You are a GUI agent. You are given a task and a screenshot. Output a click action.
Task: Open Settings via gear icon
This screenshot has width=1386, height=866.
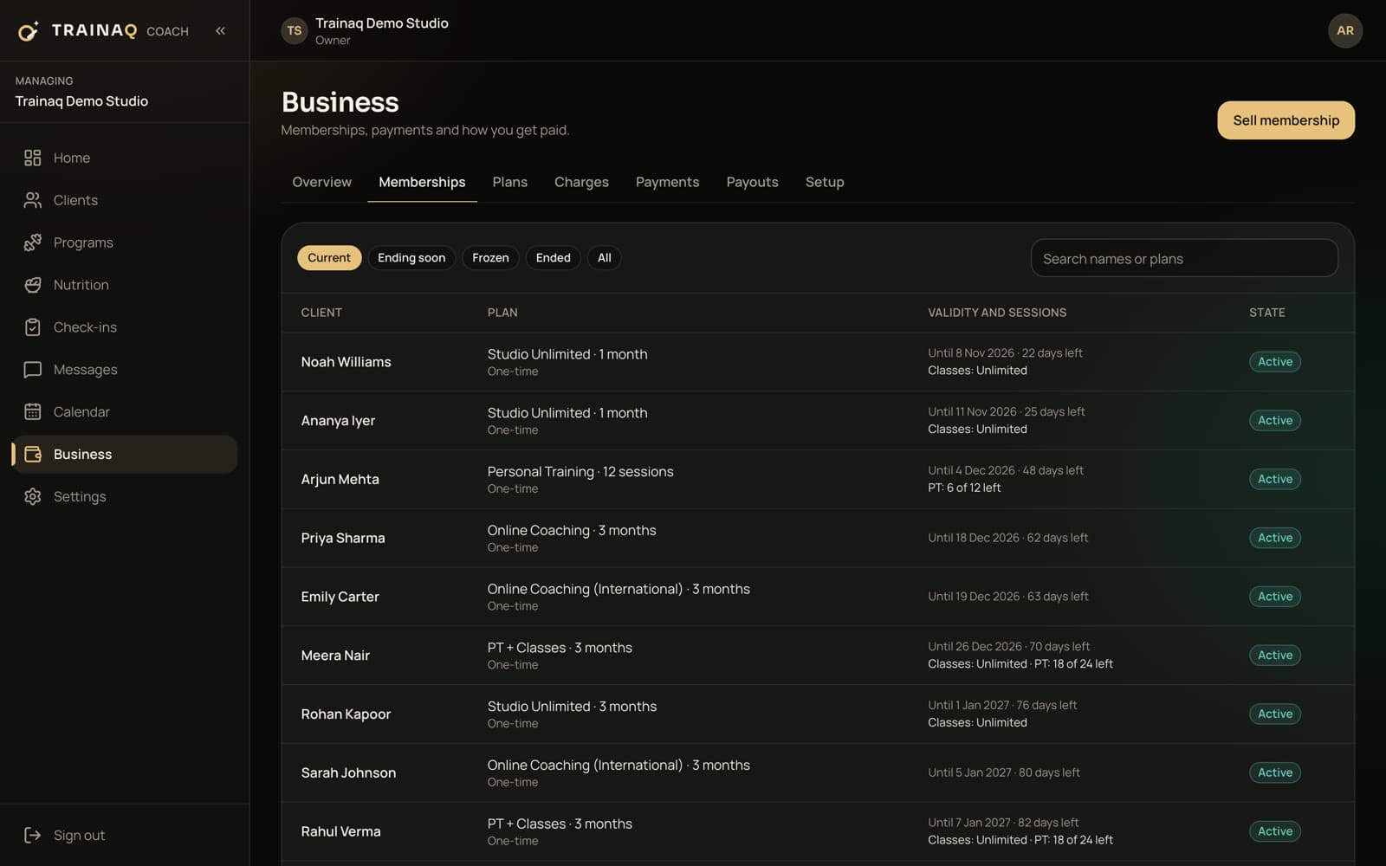[x=33, y=496]
